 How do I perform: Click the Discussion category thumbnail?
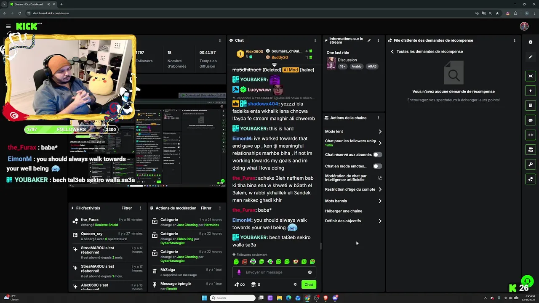(331, 63)
